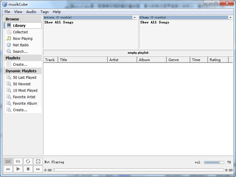This screenshot has height=177, width=236.
Task: Sort by the Artist column header
Action: (122, 60)
